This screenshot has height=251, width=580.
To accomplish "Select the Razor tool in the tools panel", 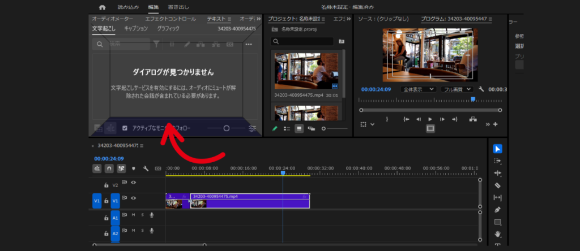I will coord(497,185).
